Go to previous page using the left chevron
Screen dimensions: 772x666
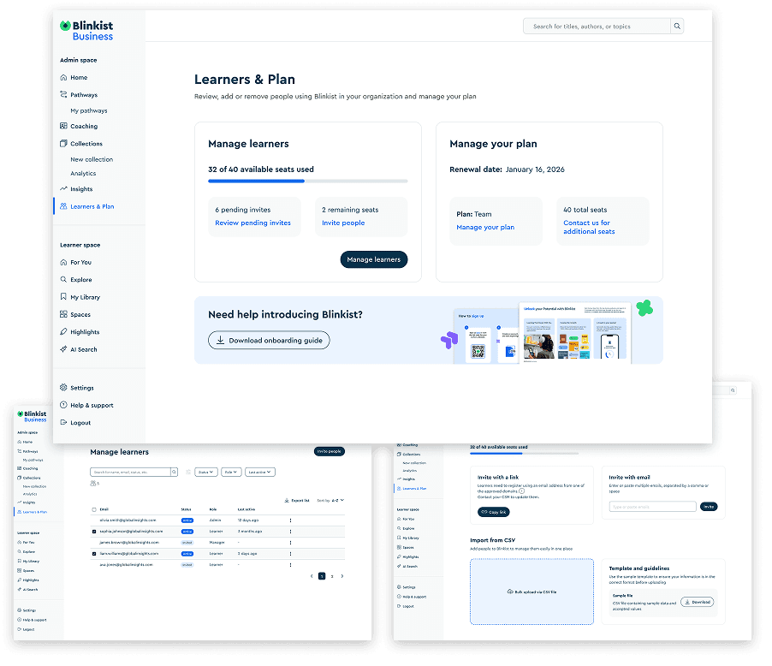(x=312, y=576)
